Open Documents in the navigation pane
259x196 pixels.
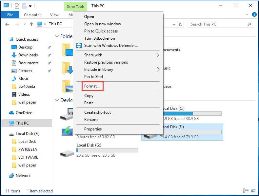pos(25,63)
